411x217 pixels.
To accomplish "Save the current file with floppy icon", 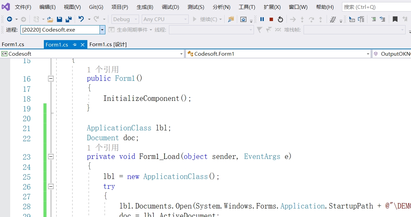I will pyautogui.click(x=59, y=19).
